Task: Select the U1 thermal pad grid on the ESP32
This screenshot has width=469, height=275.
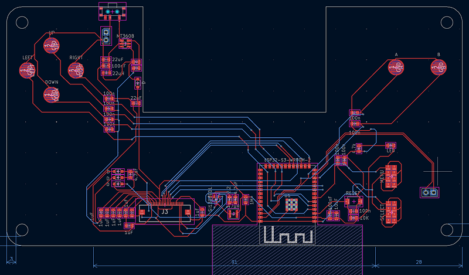Action: point(291,205)
